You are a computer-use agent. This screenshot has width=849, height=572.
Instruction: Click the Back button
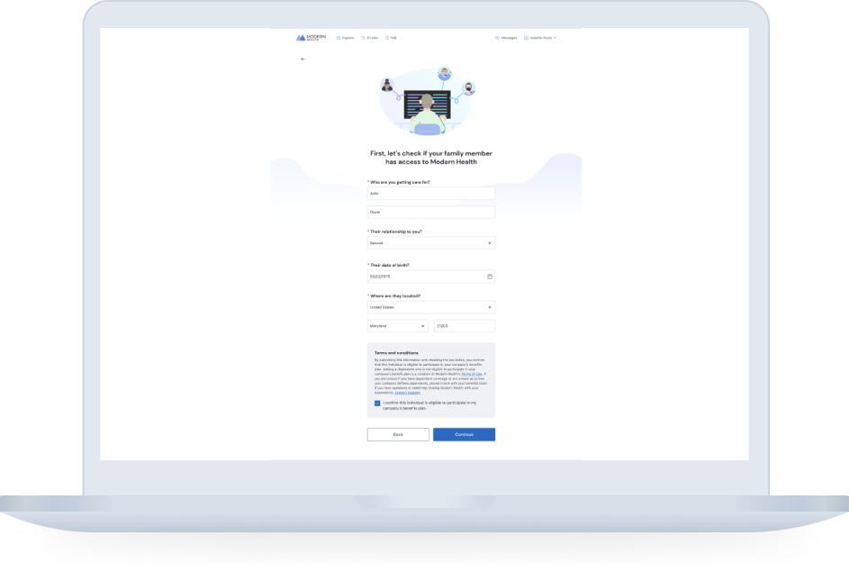click(398, 434)
